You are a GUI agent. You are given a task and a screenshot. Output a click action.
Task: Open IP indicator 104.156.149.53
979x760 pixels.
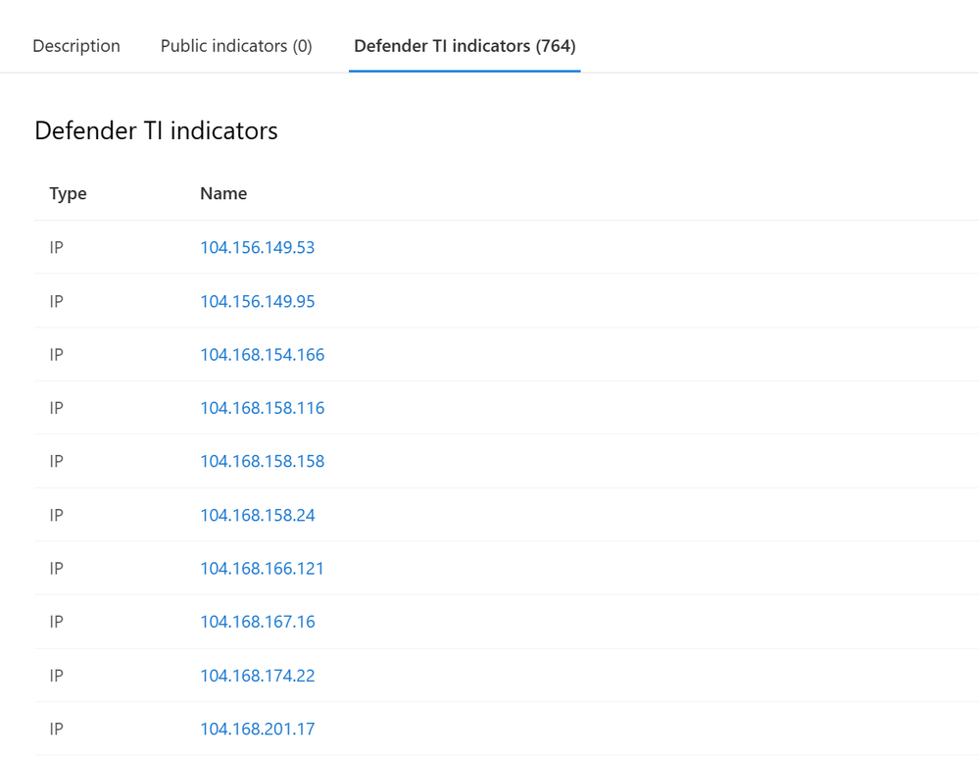257,247
